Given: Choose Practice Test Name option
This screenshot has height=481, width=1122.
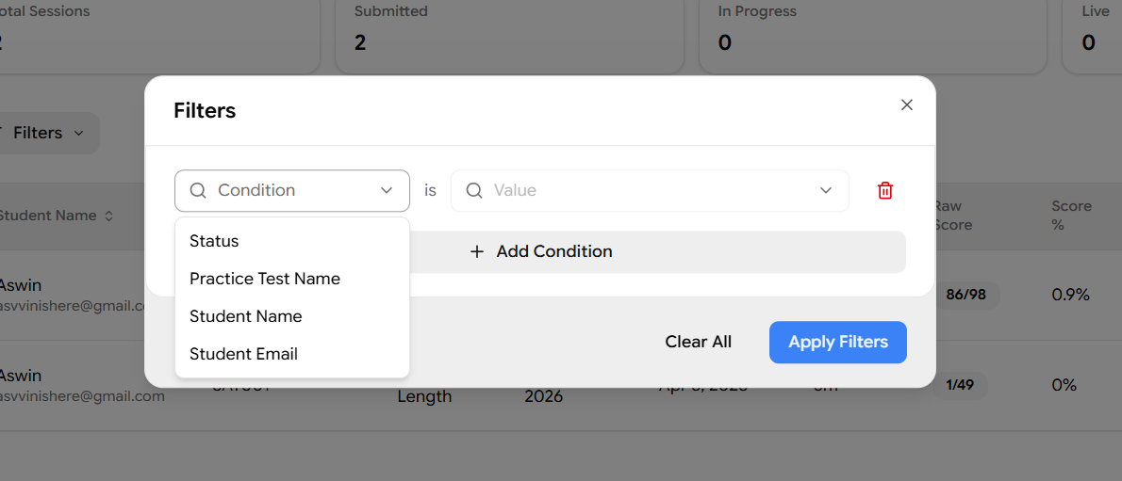Looking at the screenshot, I should click(x=265, y=279).
